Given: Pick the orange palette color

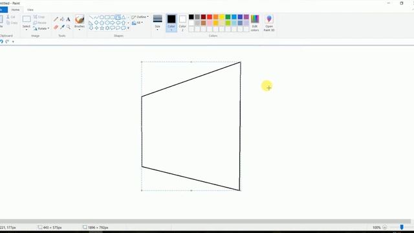Looking at the screenshot, I should pyautogui.click(x=215, y=17).
